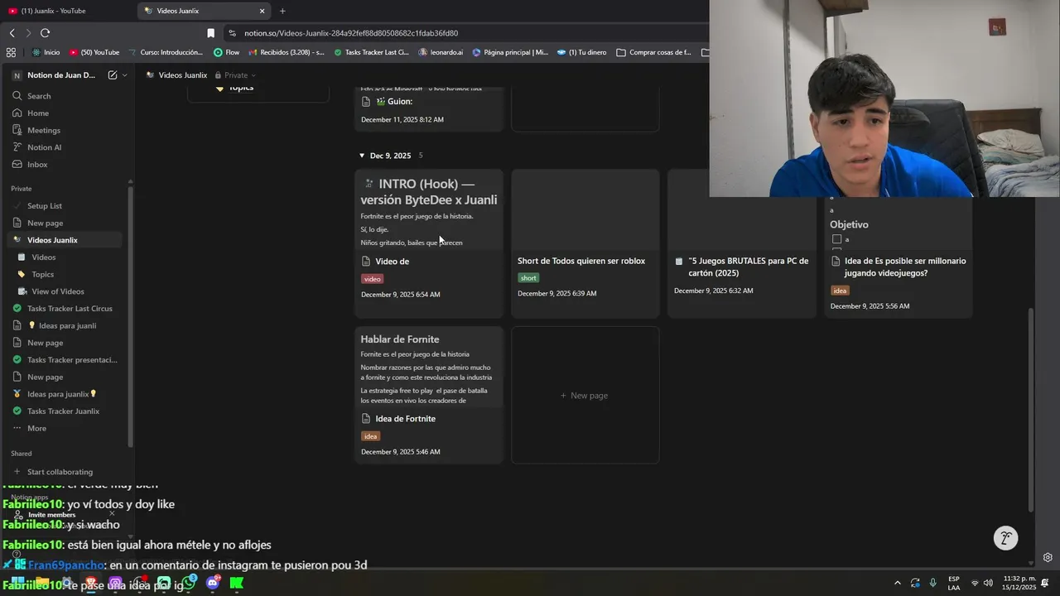Open the gear settings icon at bottom right
The image size is (1060, 596).
tap(1048, 557)
